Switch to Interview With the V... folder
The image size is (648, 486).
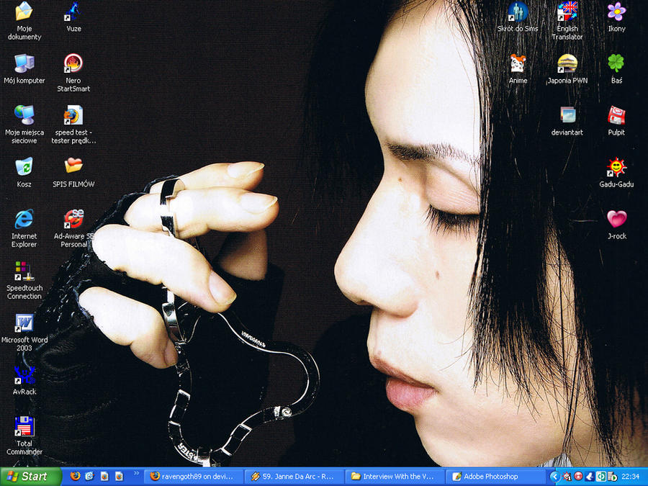pos(395,477)
